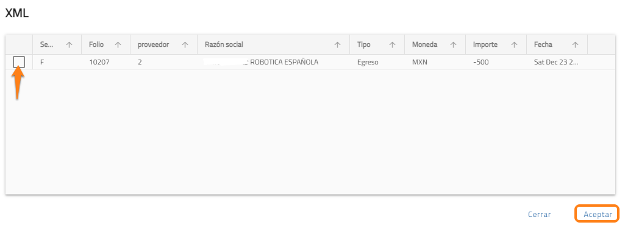Select the Folio column header label
The image size is (625, 225).
[96, 44]
